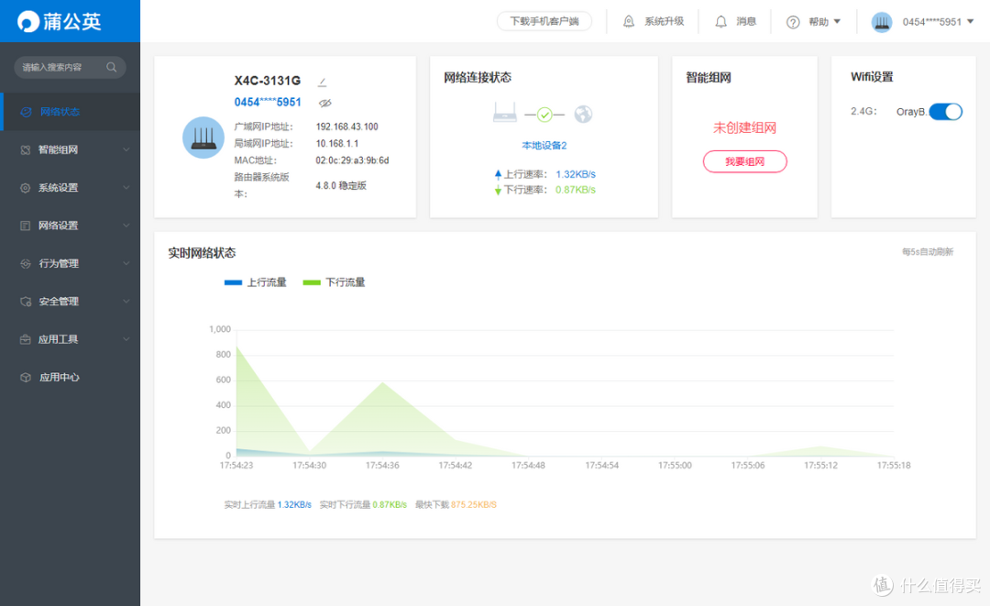Viewport: 990px width, 606px height.
Task: Open the 系统设置 sidebar menu
Action: (70, 187)
